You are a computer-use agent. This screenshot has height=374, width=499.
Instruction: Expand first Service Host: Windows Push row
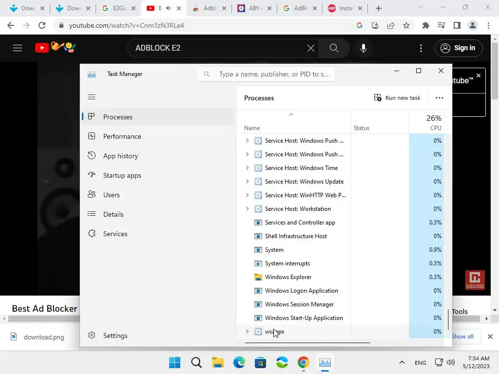point(247,141)
